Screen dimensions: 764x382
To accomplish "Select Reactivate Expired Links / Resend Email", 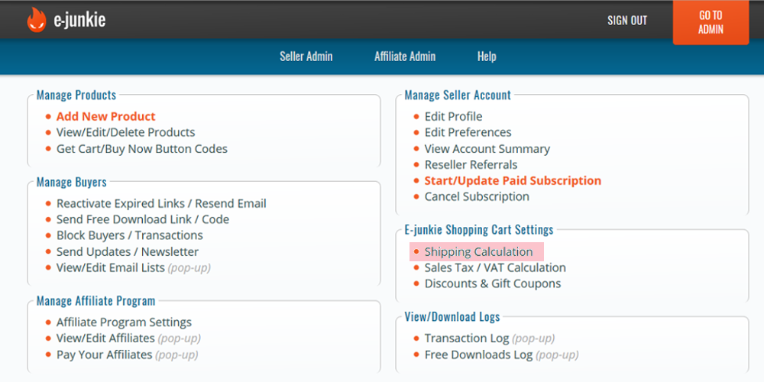I will [161, 203].
